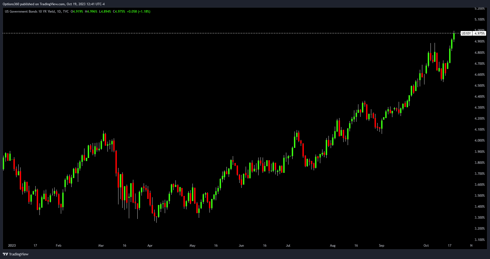Click the 3.300% price axis label

click(480, 218)
